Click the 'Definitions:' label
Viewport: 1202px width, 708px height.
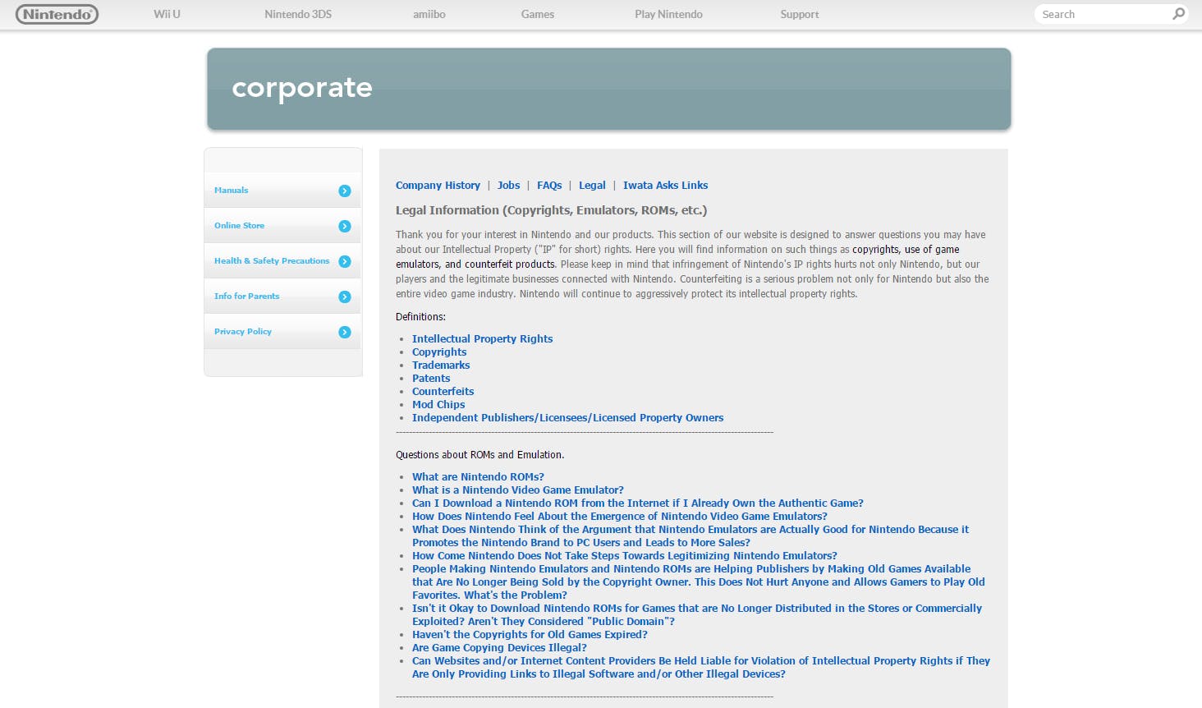click(420, 316)
